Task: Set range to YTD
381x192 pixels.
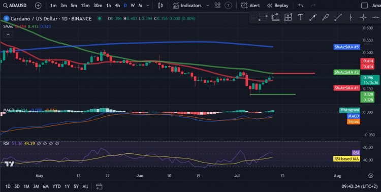Action: 56,186
